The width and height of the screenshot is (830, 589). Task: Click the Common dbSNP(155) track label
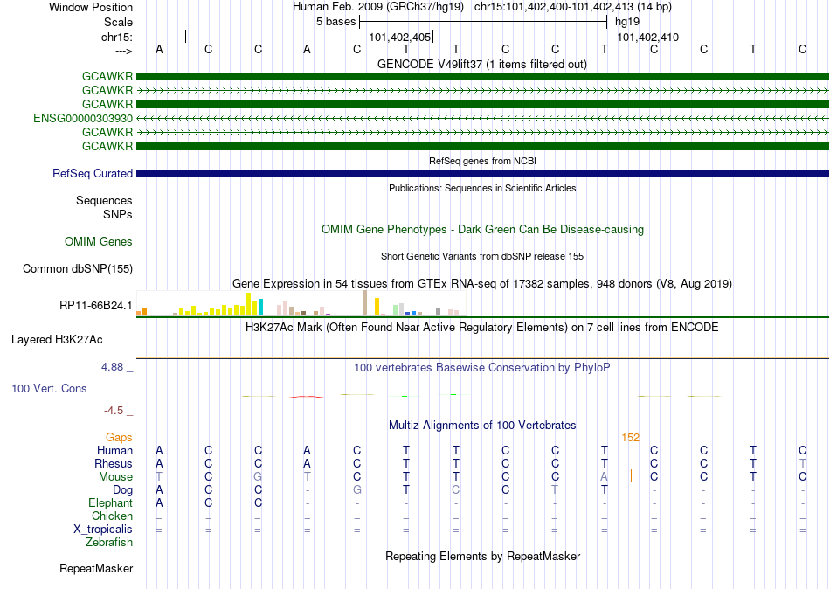coord(78,268)
